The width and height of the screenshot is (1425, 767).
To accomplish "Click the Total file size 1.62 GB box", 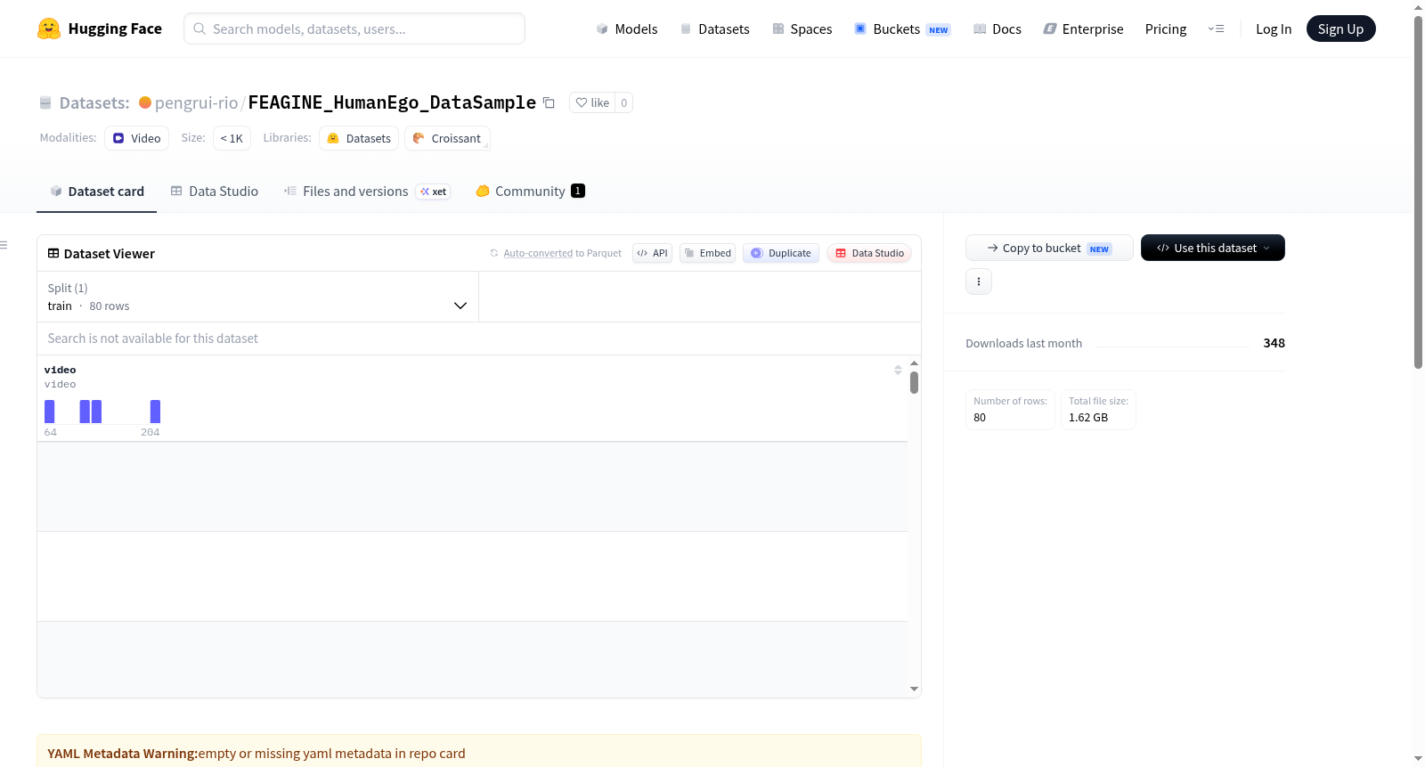I will pos(1099,410).
